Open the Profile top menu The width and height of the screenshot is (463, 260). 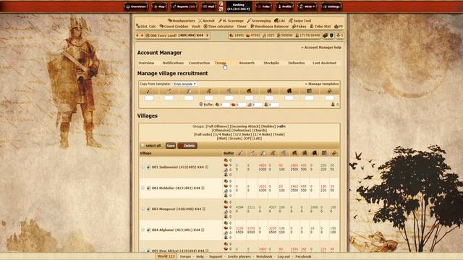(x=284, y=6)
